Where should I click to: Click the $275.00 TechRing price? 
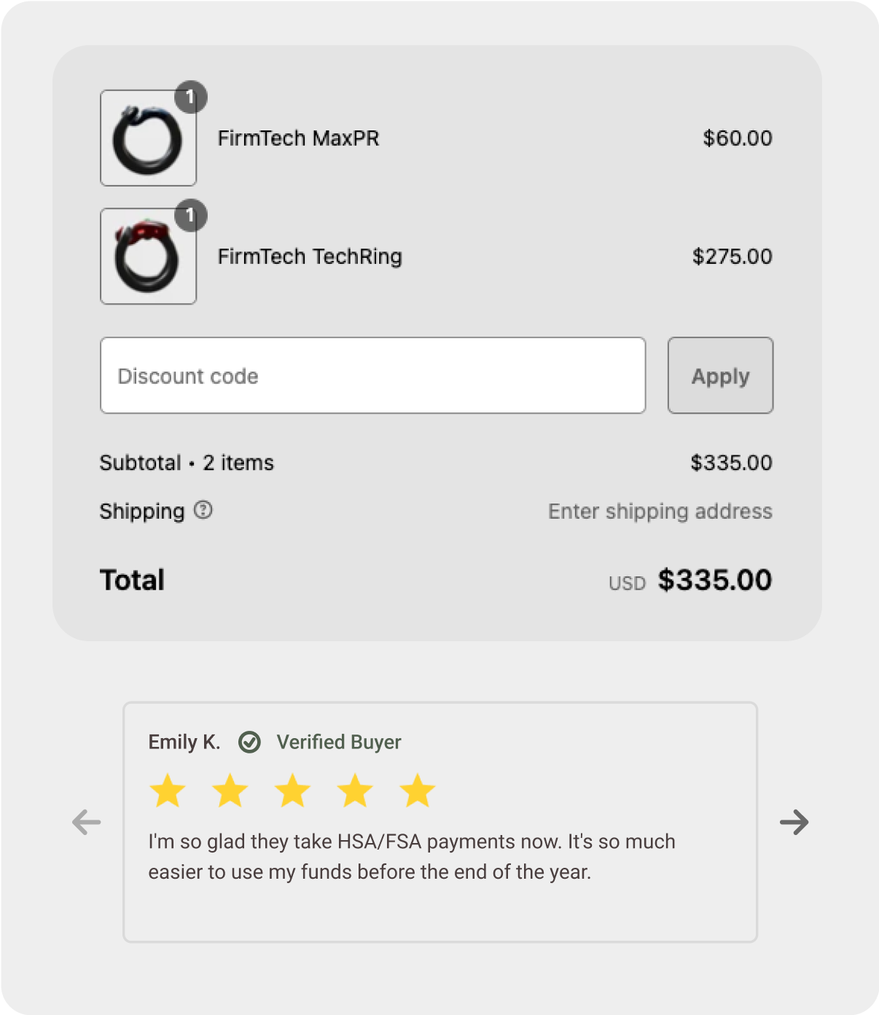point(732,256)
